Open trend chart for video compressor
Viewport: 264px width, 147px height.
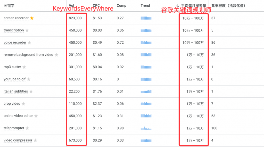[x=146, y=140]
